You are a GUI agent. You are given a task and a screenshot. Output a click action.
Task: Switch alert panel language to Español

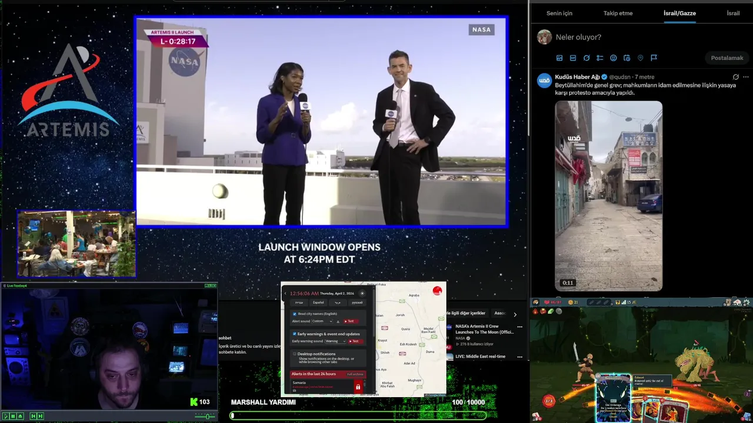click(x=318, y=303)
